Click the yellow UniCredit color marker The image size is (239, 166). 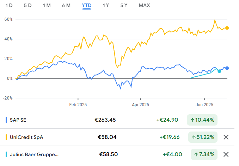6,137
